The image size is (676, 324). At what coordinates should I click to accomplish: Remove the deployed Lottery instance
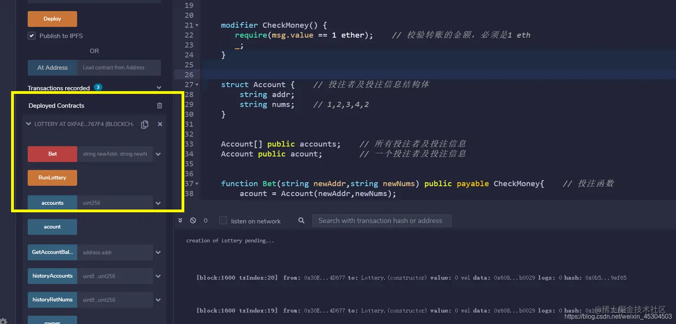click(160, 124)
